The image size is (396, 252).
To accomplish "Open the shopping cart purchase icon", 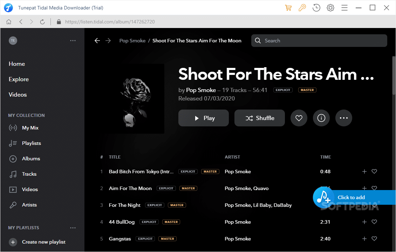I will (288, 8).
